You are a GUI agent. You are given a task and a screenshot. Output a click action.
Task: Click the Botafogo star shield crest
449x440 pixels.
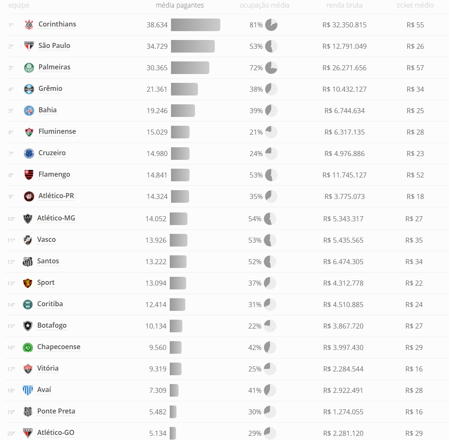coord(28,326)
